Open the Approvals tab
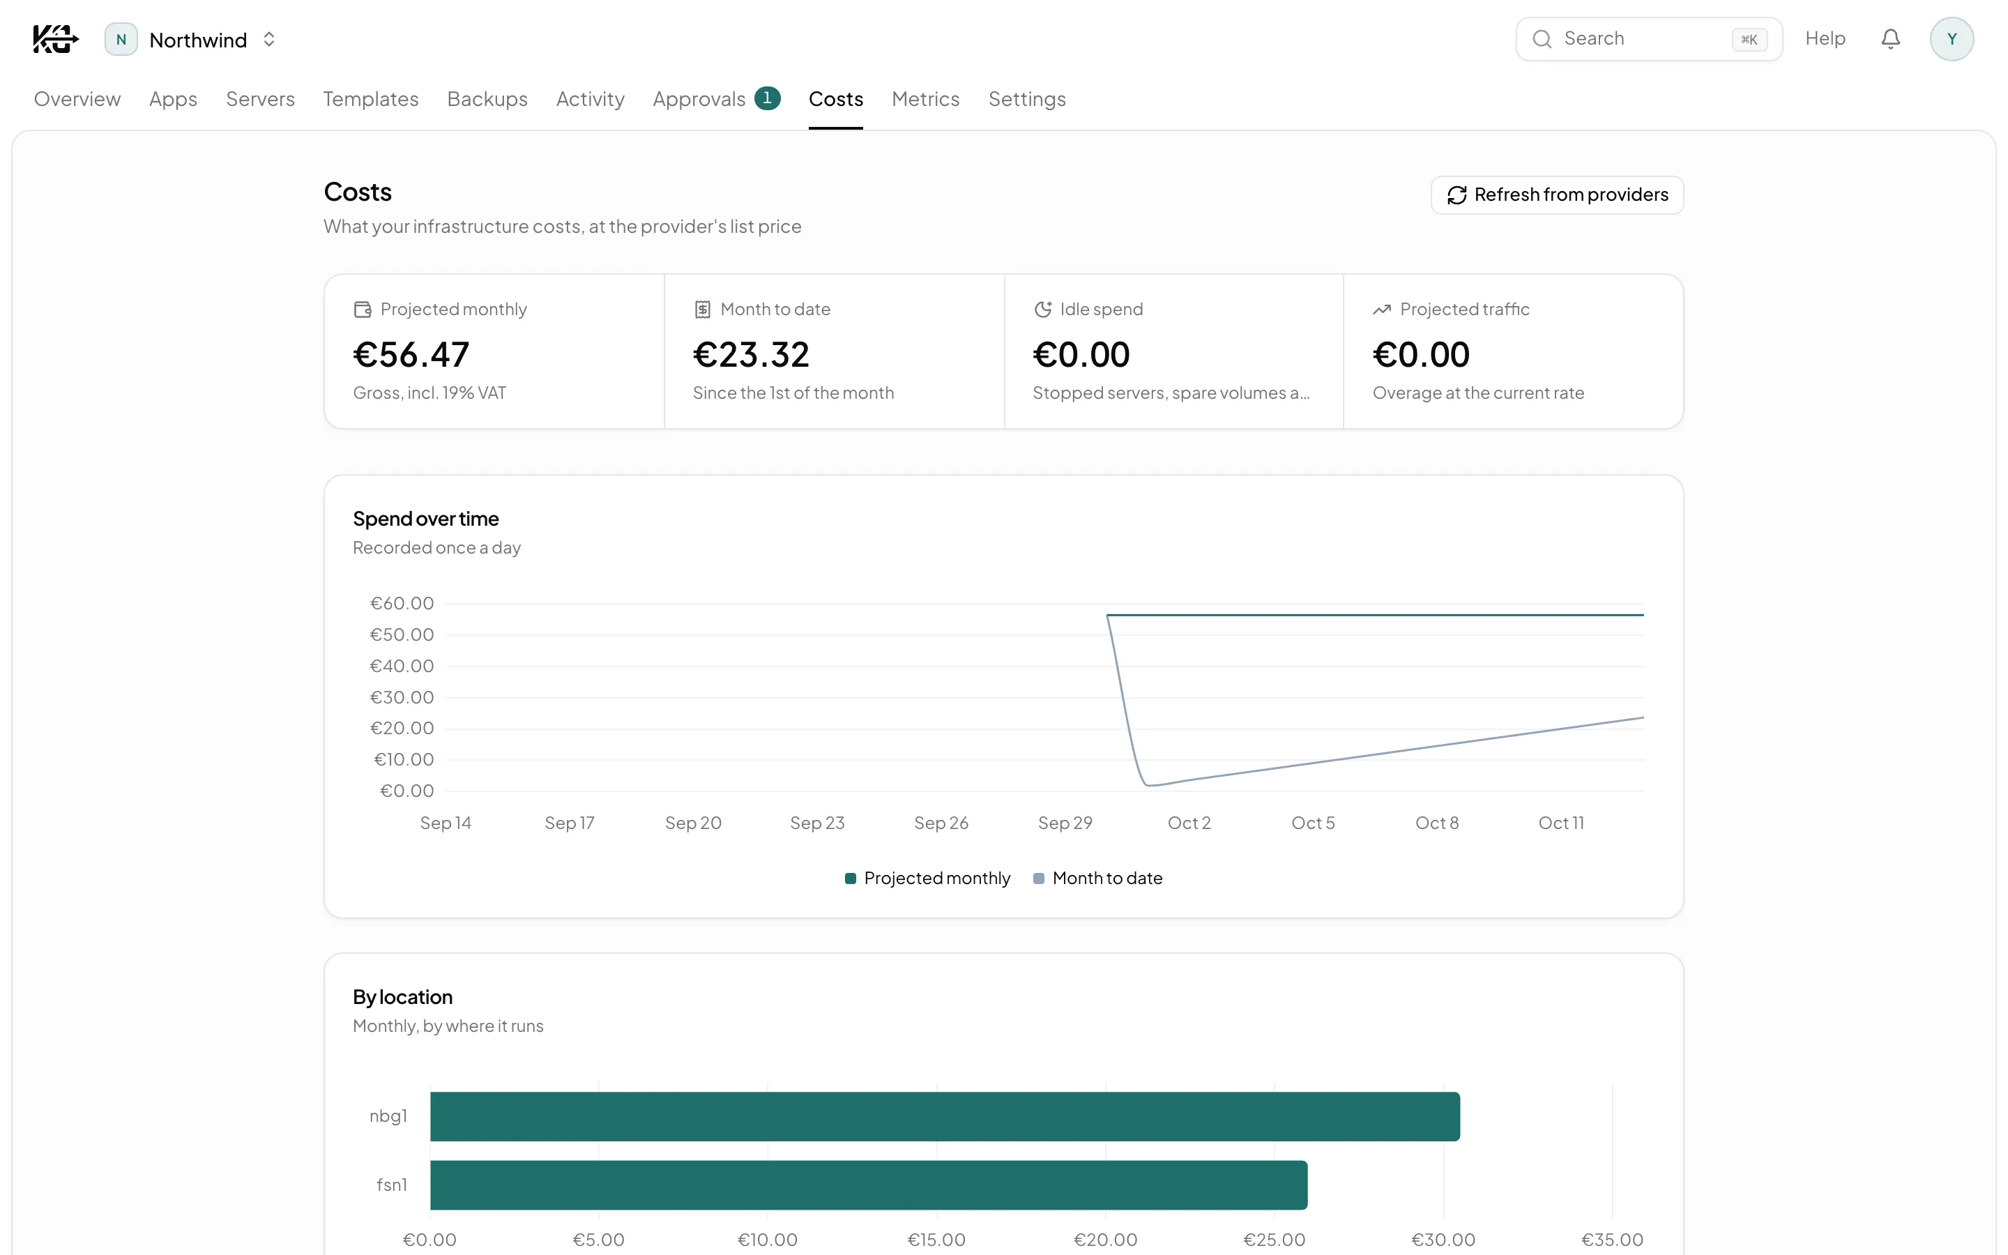The image size is (2008, 1255). pyautogui.click(x=716, y=99)
